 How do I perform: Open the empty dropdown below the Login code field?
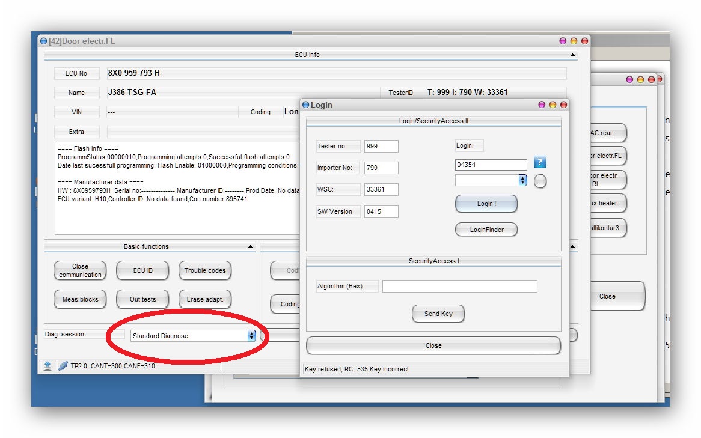491,180
